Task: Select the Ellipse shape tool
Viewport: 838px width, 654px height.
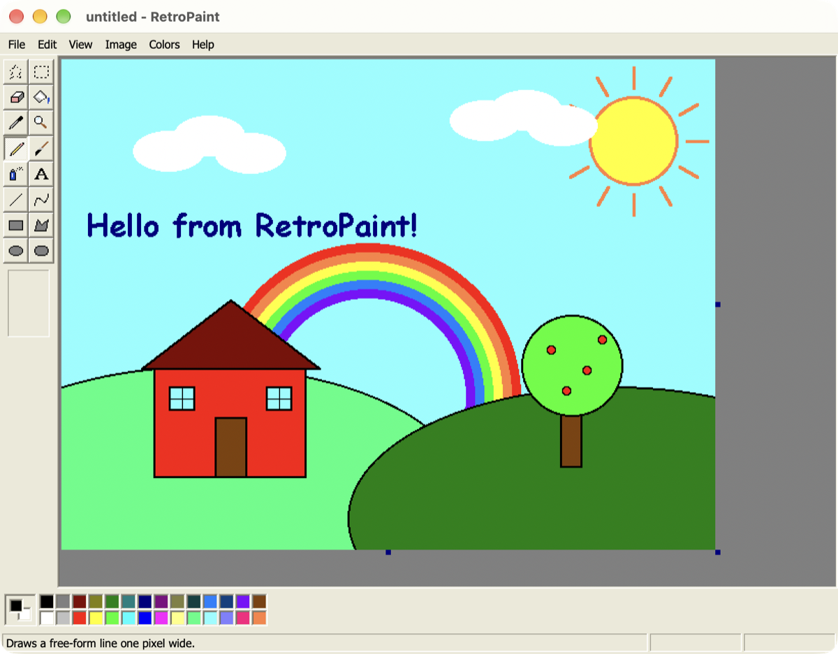Action: coord(16,250)
